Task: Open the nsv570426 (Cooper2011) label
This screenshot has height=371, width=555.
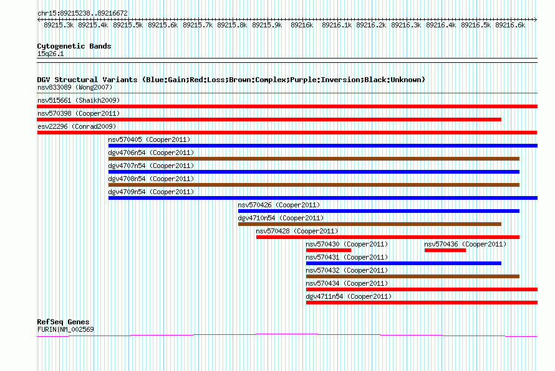Action: (279, 205)
